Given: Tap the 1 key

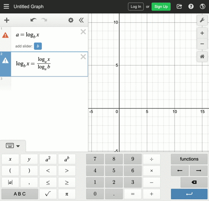Looking at the screenshot, I should click(x=95, y=182).
